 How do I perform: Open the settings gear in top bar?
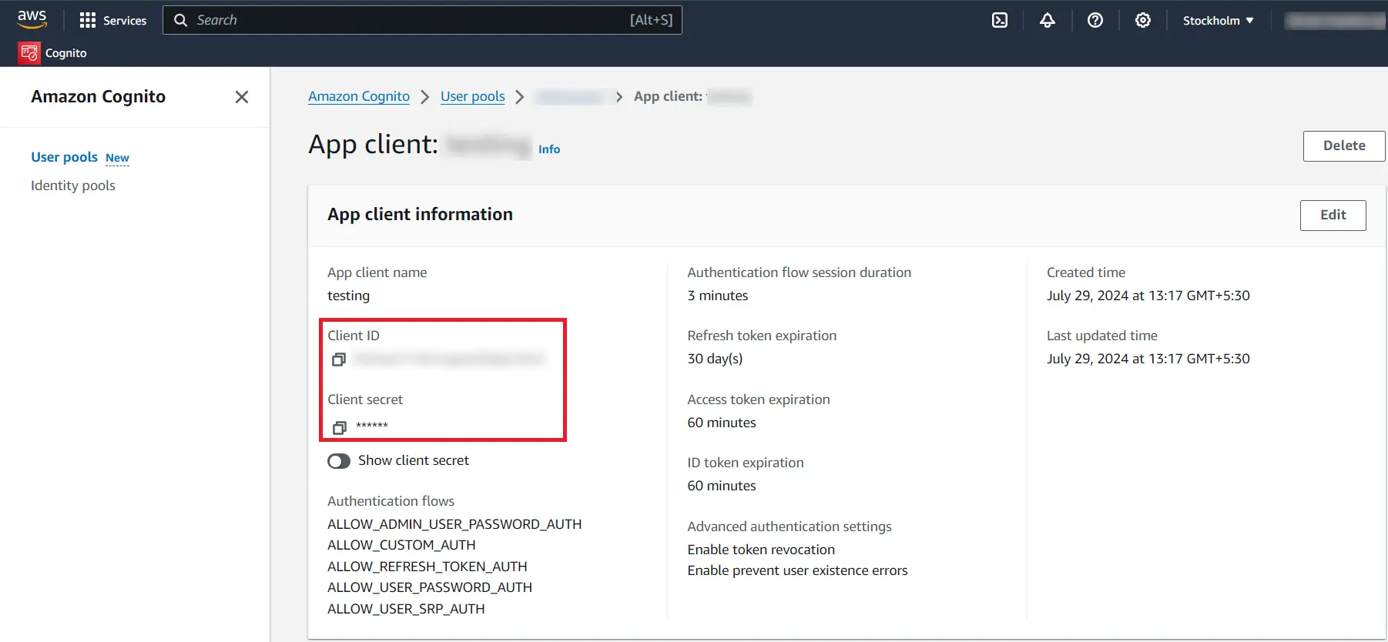[x=1143, y=21]
